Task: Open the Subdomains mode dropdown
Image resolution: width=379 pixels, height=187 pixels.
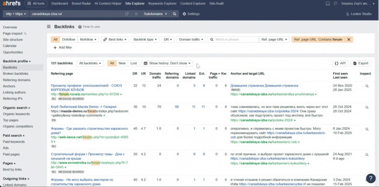Action: (x=155, y=14)
